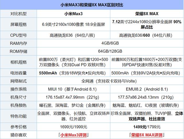This screenshot has width=184, height=139.
Task: Select the RAM内存 row label
Action: [x=18, y=43]
